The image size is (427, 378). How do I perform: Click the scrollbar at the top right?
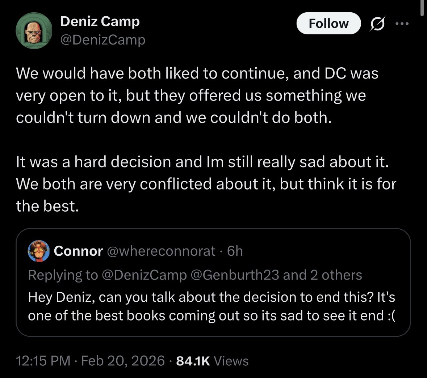coord(422,8)
